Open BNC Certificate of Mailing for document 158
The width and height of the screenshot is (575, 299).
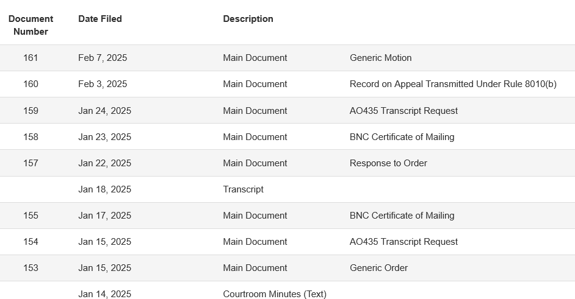point(402,137)
